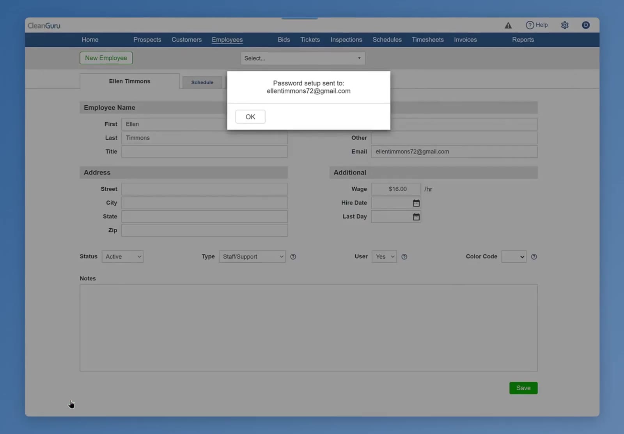The width and height of the screenshot is (624, 434).
Task: Open the Bids menu item
Action: (x=284, y=40)
